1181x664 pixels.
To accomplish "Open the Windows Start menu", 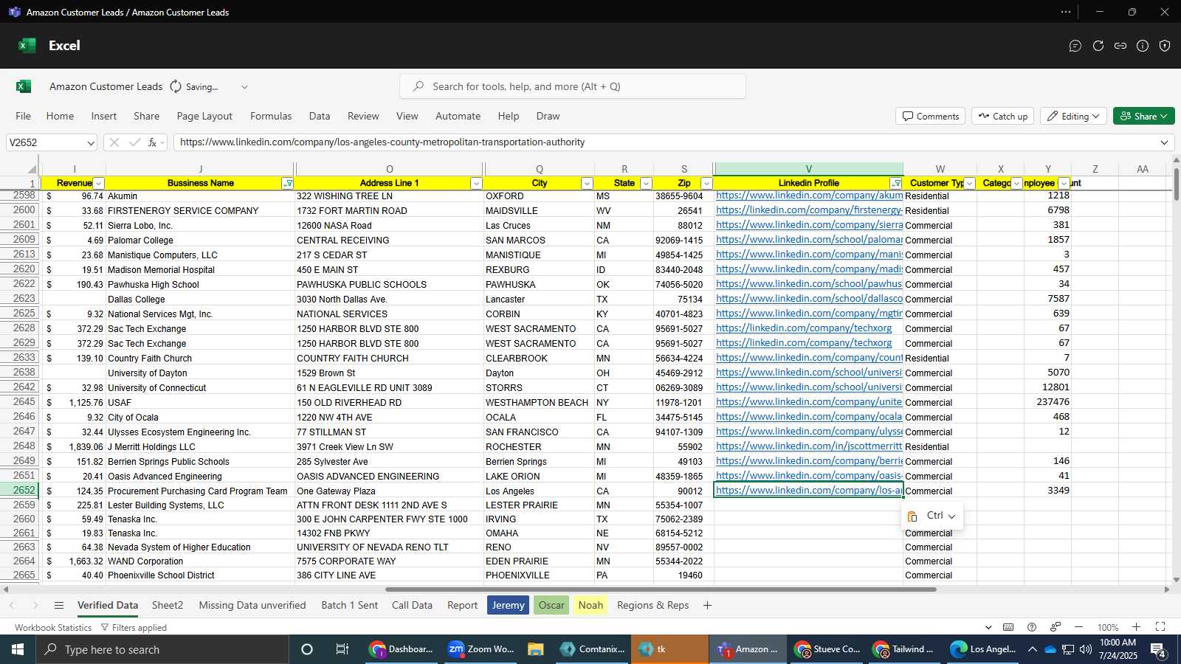I will point(18,649).
